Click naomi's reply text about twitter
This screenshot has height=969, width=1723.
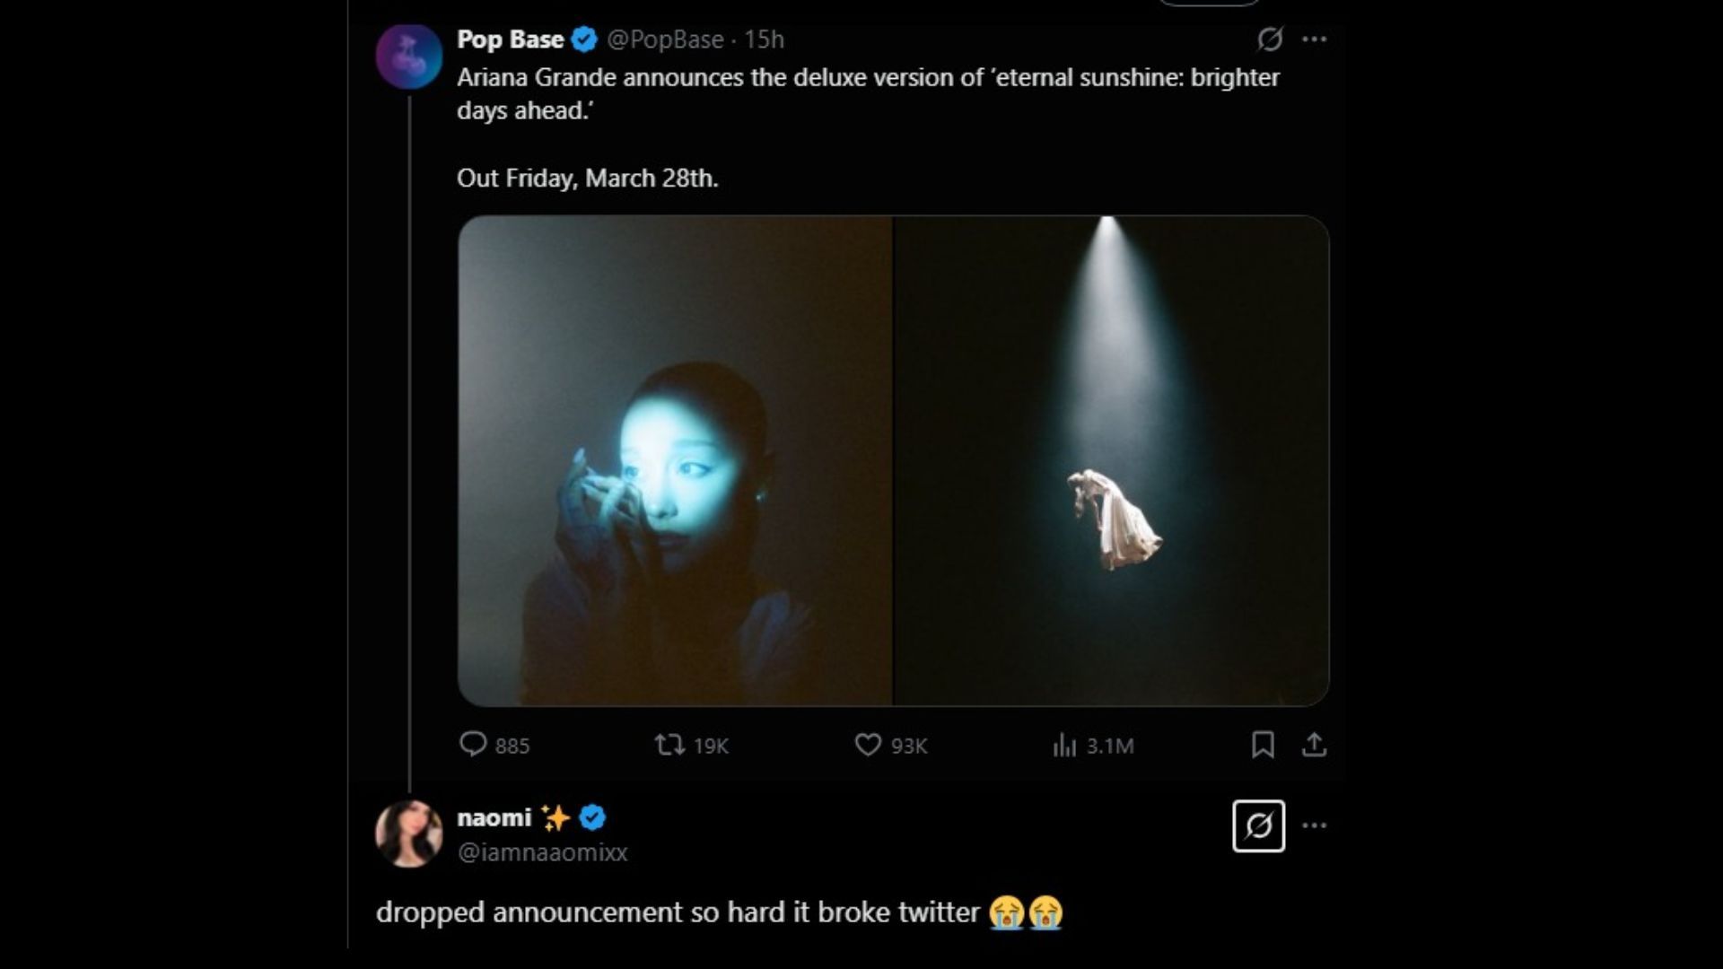tap(678, 912)
